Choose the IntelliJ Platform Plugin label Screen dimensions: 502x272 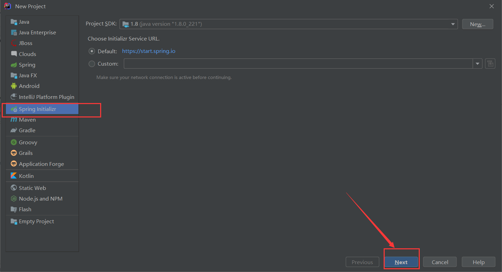pyautogui.click(x=46, y=97)
